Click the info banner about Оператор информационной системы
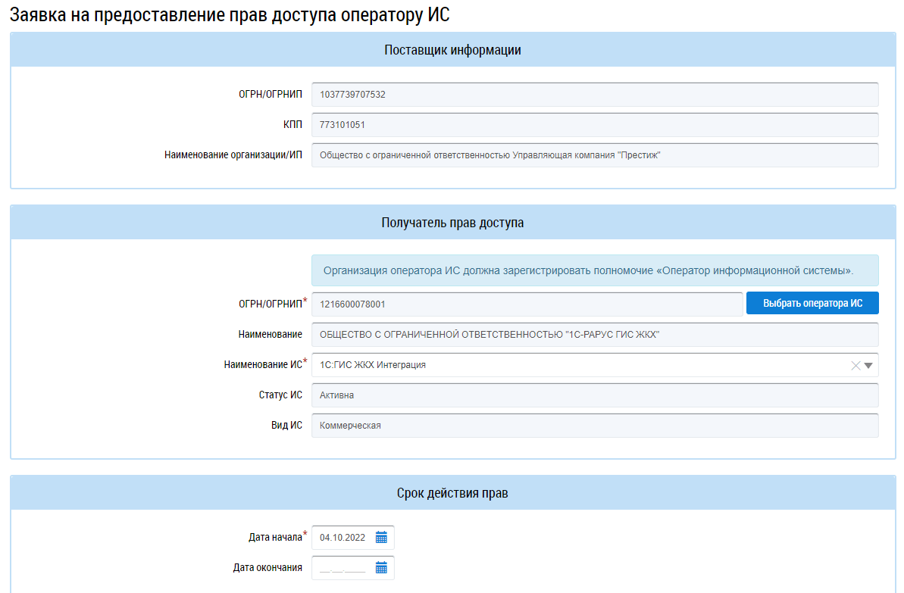904x593 pixels. (x=594, y=270)
